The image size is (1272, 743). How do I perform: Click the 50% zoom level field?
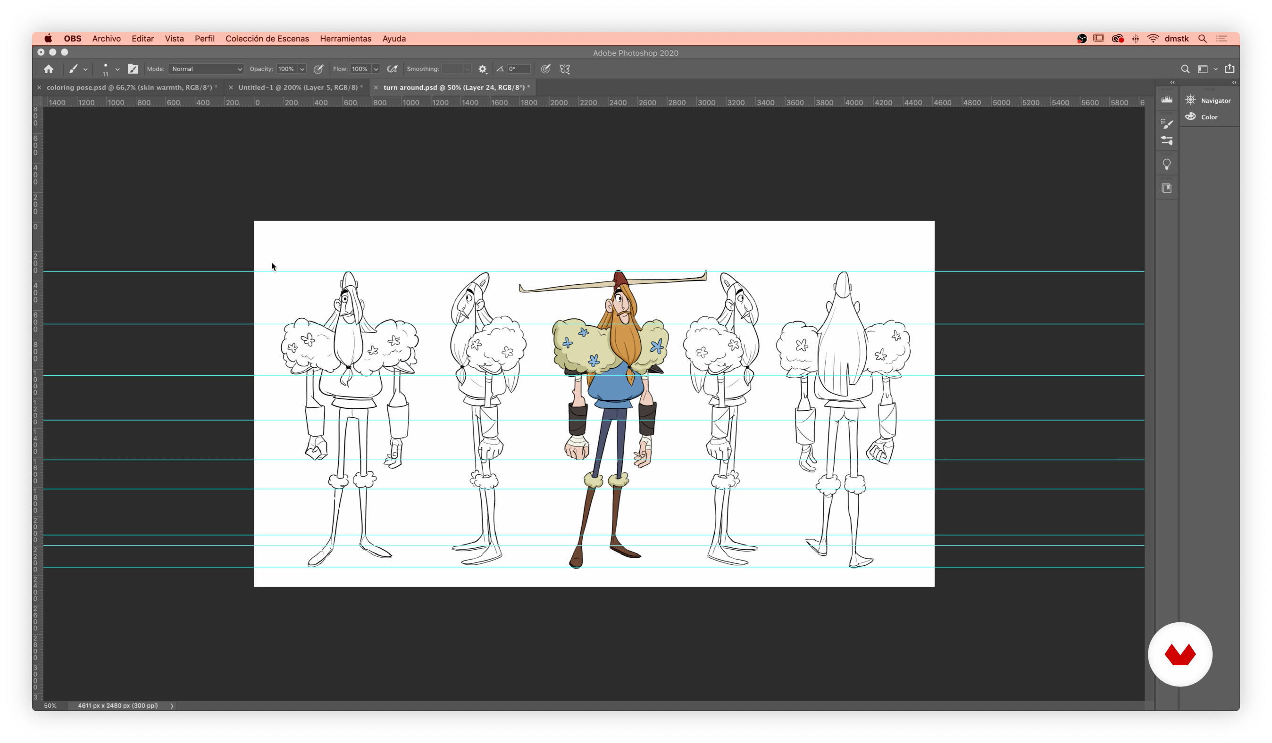pos(50,706)
